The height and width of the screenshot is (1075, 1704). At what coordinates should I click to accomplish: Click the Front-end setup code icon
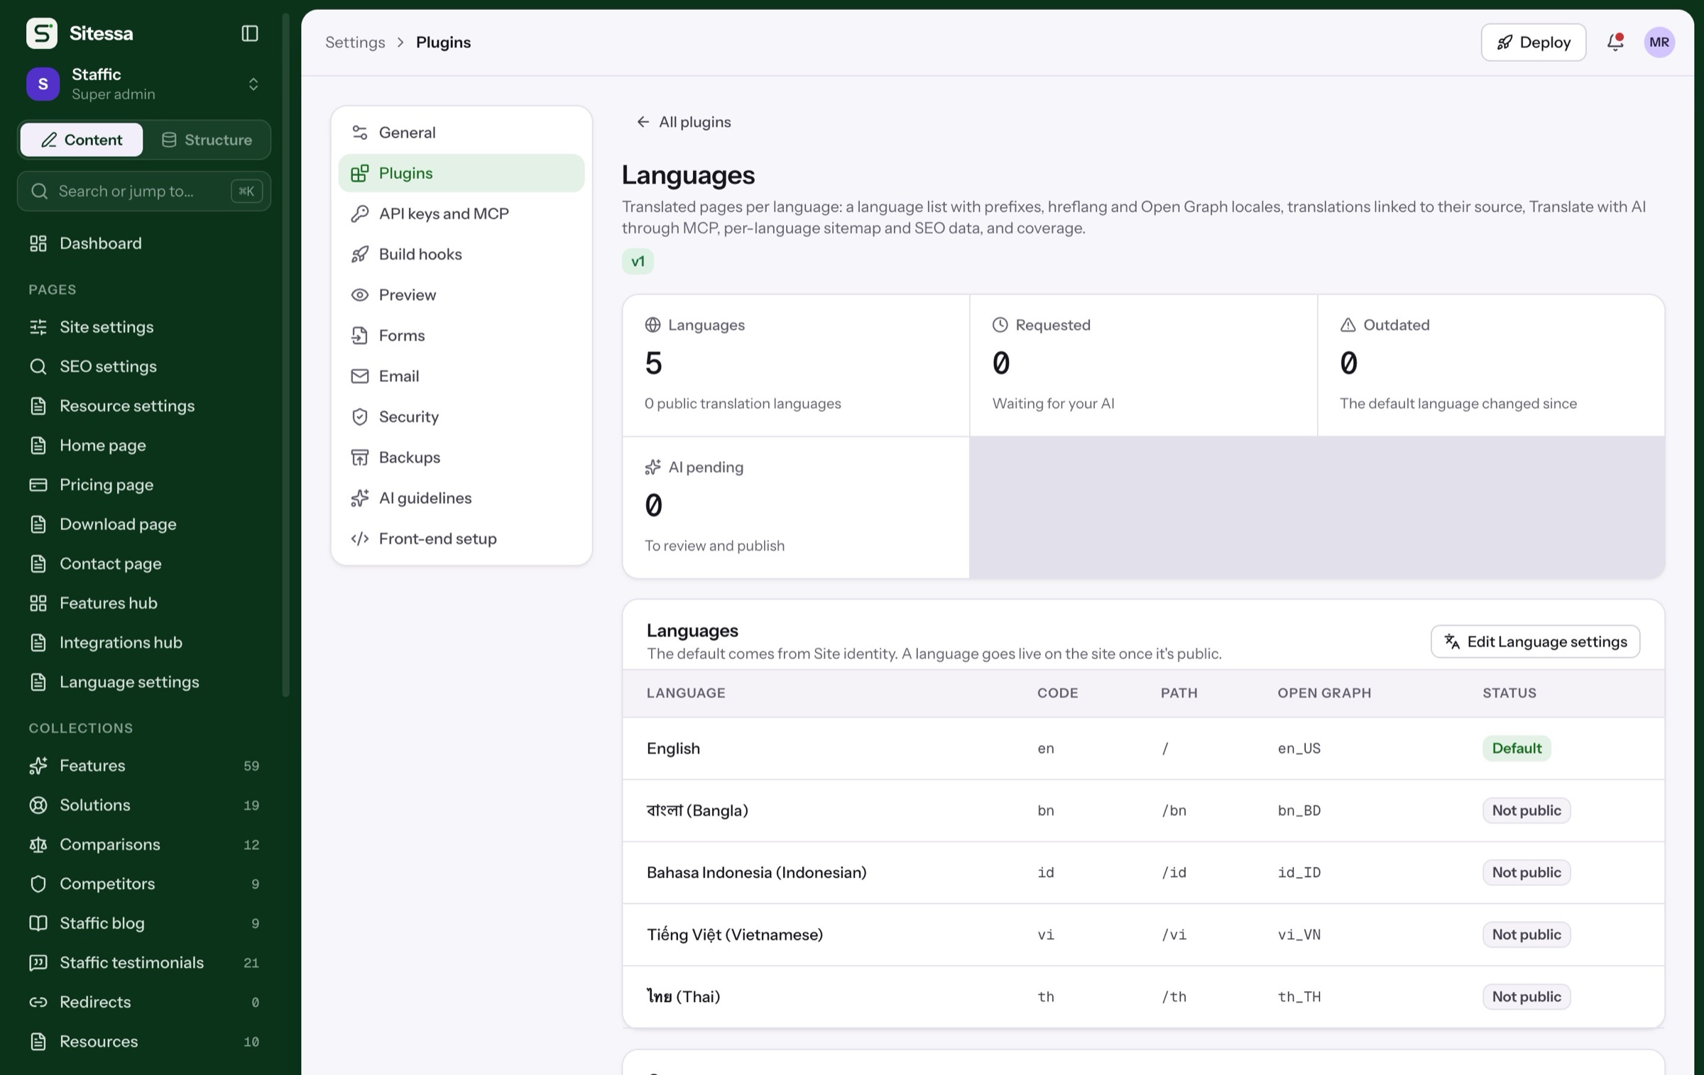(360, 539)
